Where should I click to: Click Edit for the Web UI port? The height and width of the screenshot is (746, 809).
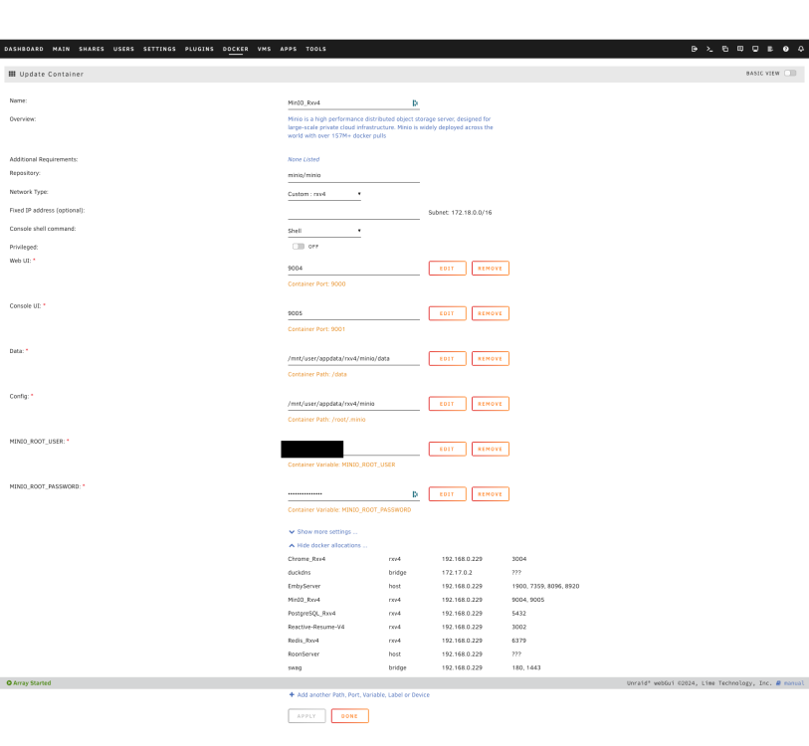(x=448, y=269)
